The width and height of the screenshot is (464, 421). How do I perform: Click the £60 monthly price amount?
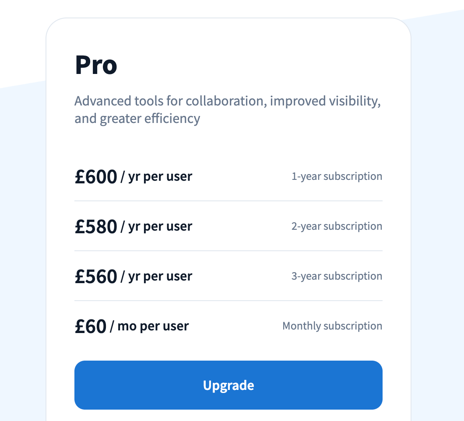[91, 326]
